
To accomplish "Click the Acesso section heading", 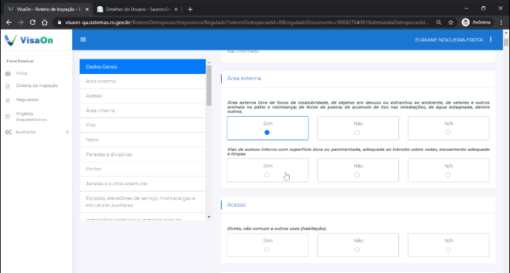I will tap(236, 205).
